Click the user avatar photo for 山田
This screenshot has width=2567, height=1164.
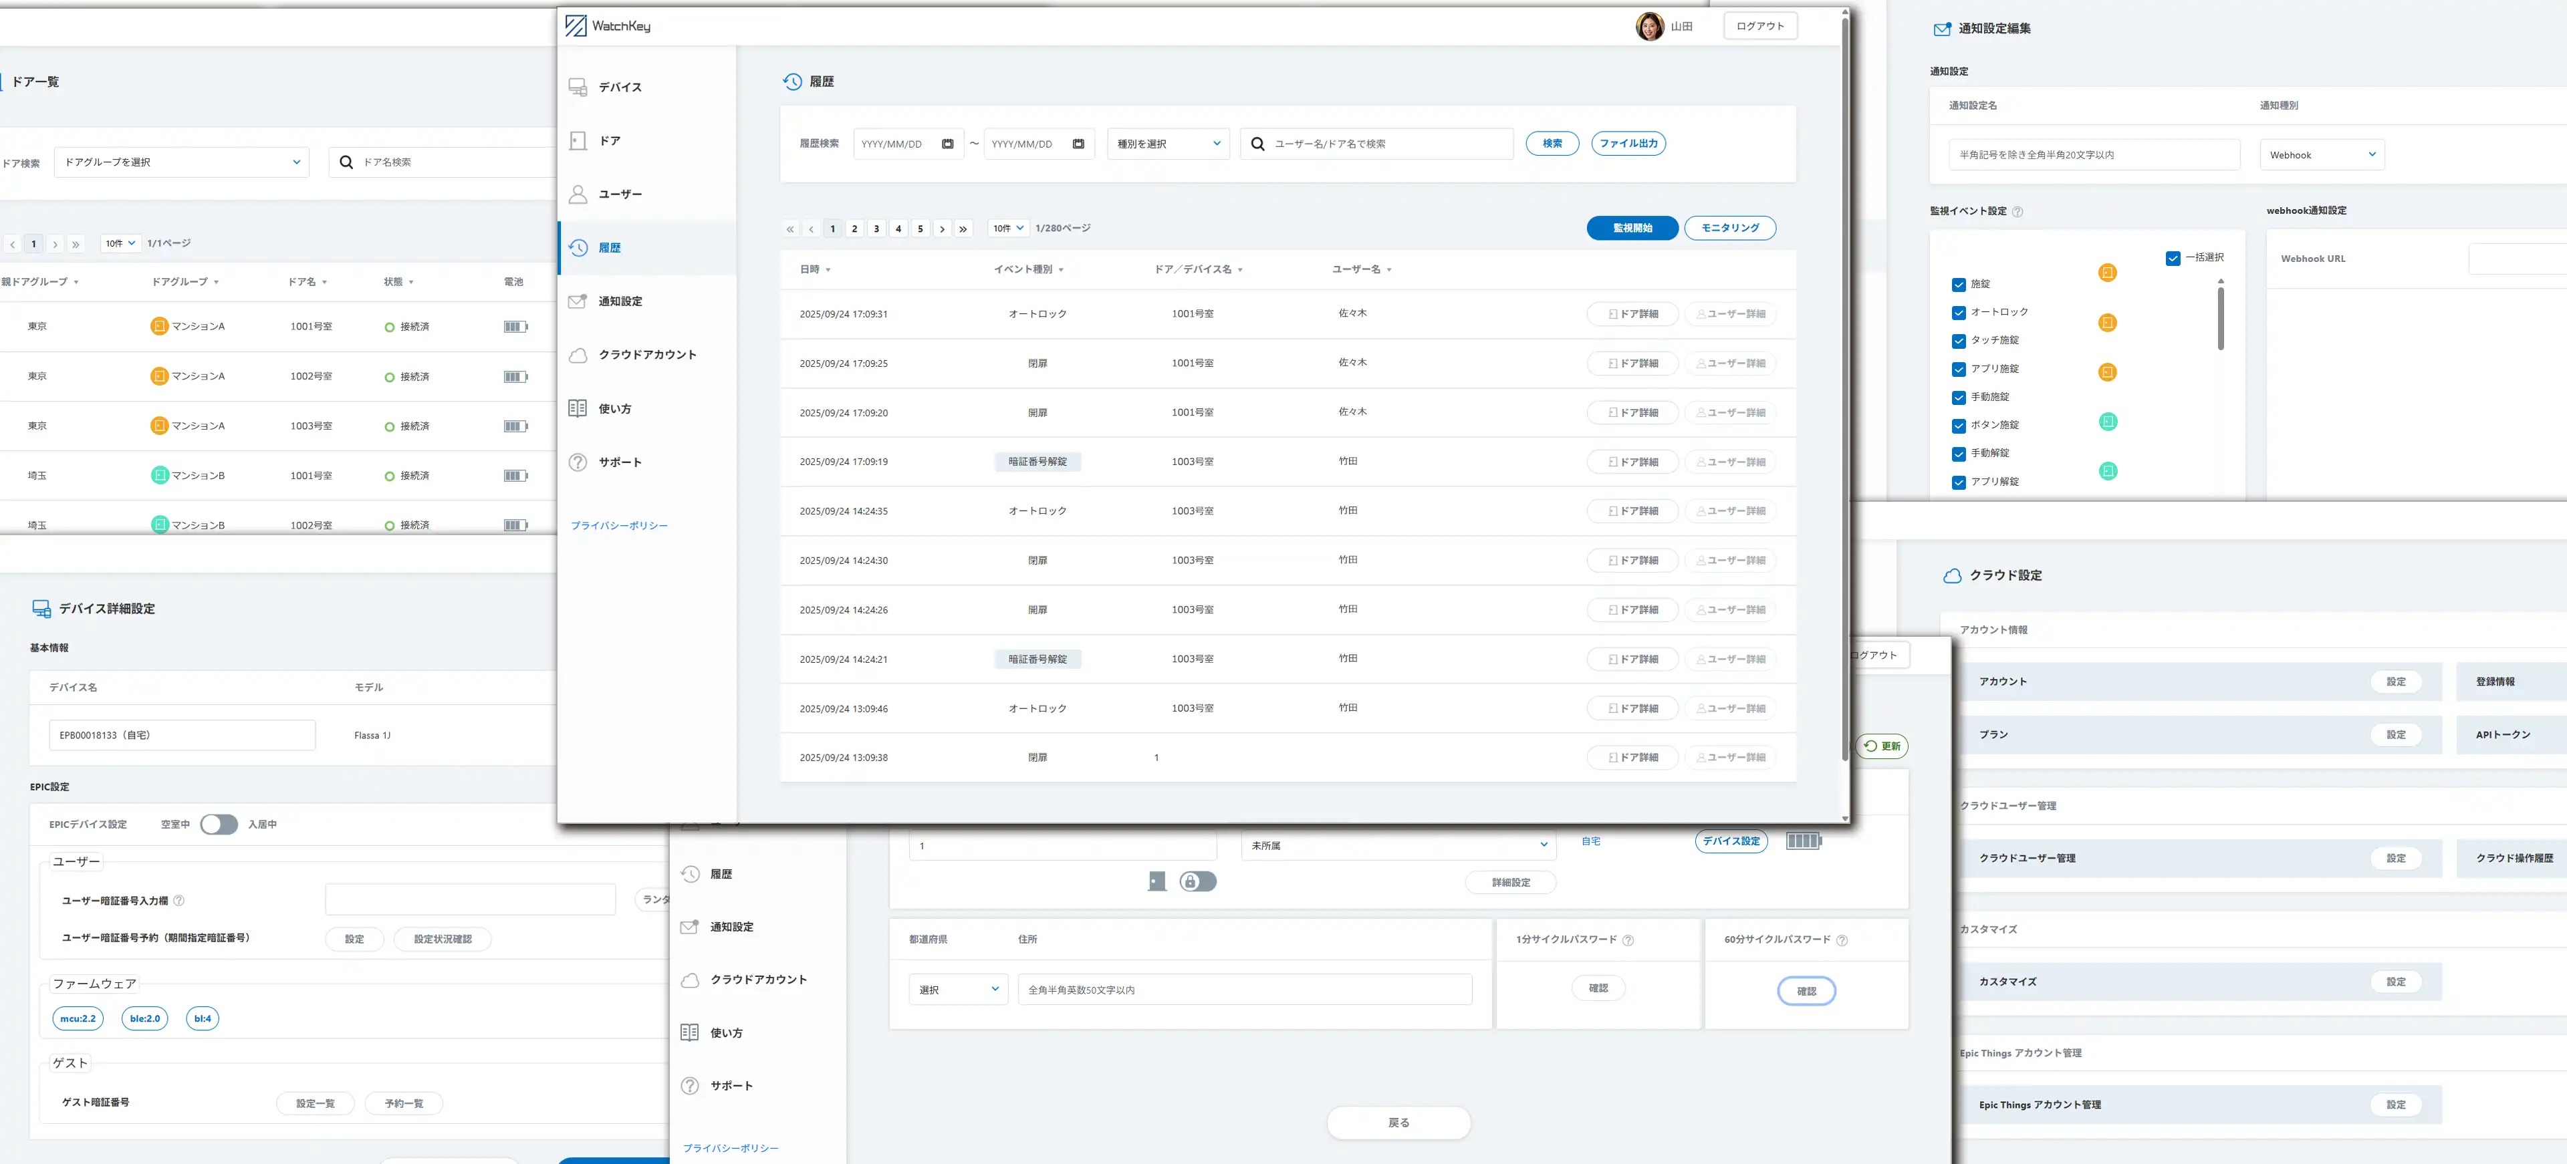coord(1649,27)
